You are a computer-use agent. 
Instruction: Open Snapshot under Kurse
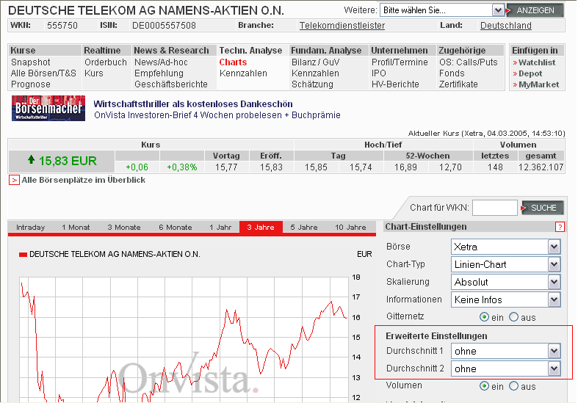[31, 62]
